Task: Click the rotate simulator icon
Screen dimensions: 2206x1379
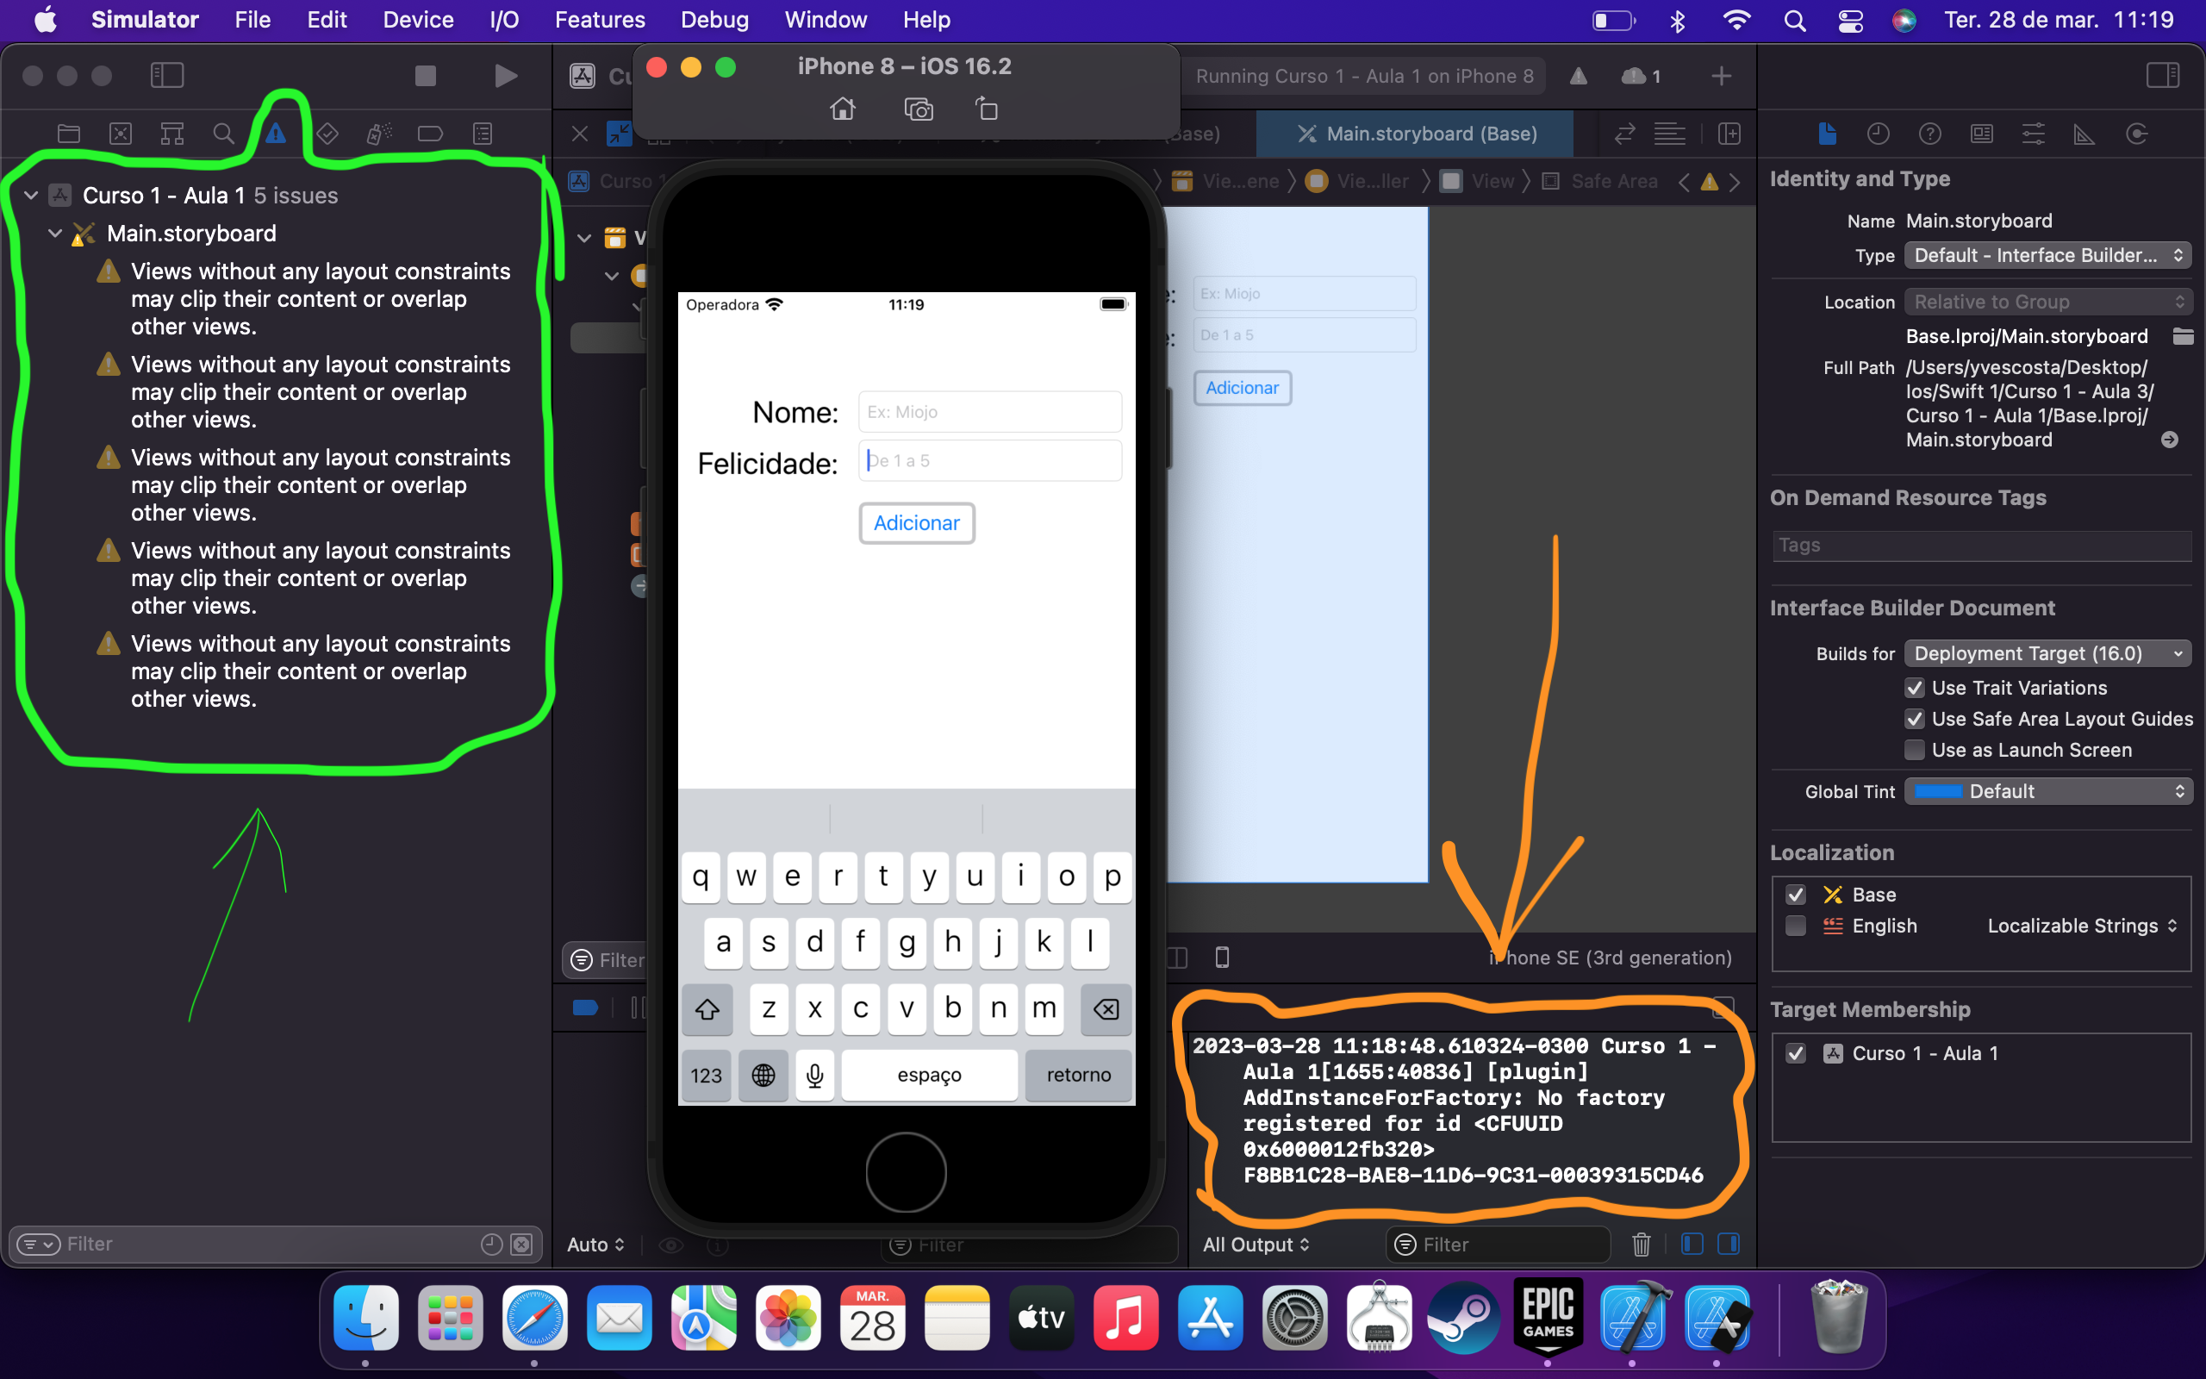Action: [985, 108]
